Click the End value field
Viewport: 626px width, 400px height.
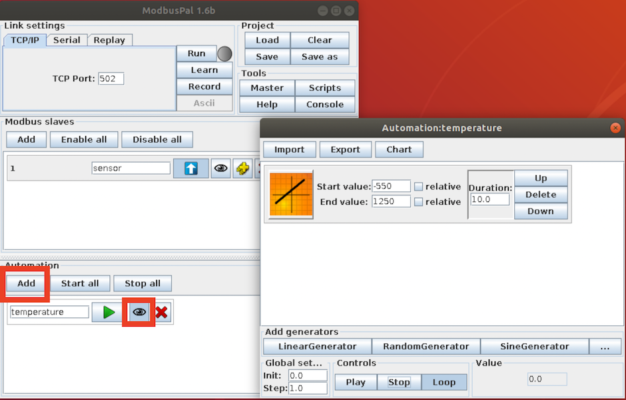[x=391, y=201]
